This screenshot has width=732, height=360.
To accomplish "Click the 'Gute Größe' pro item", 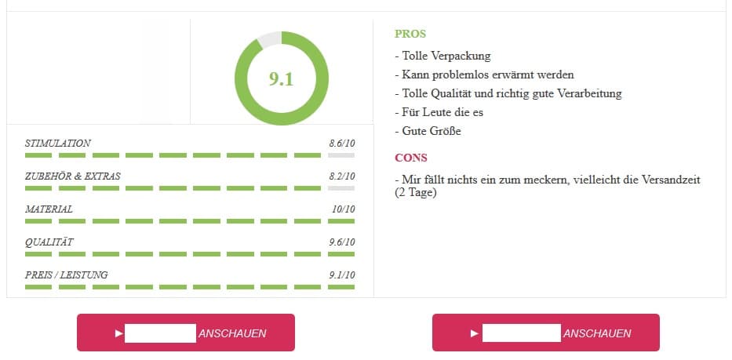I will [428, 131].
